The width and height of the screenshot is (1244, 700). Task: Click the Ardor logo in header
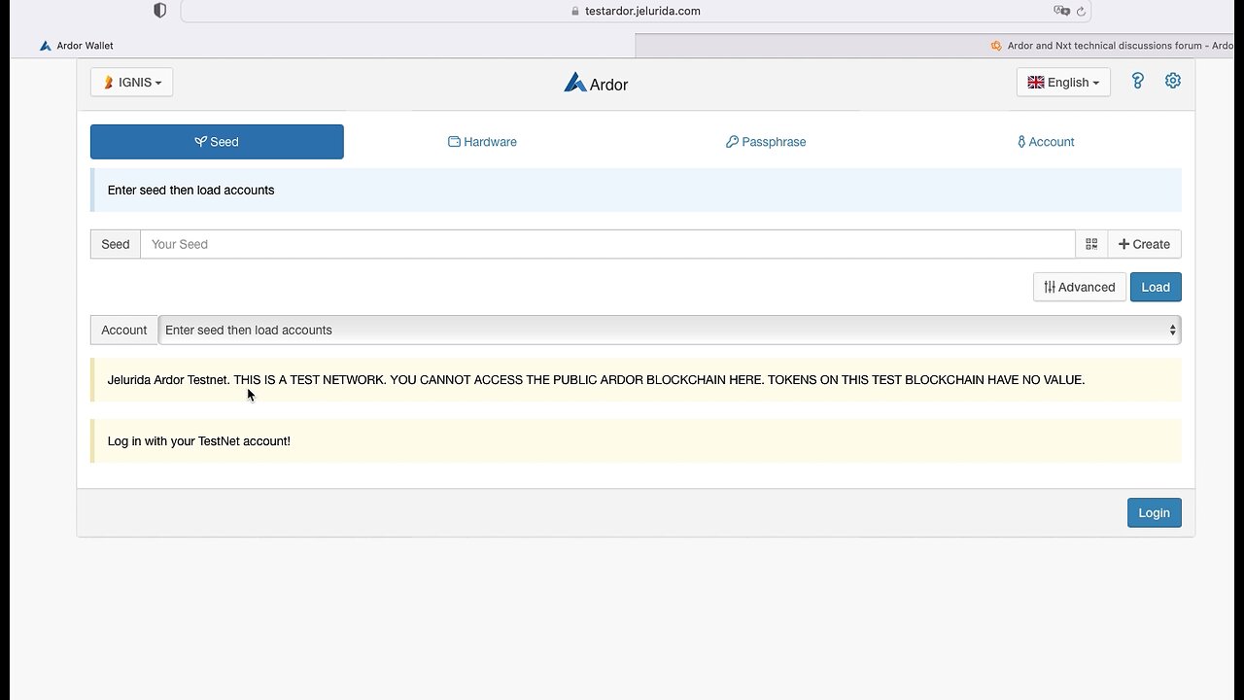[x=596, y=84]
